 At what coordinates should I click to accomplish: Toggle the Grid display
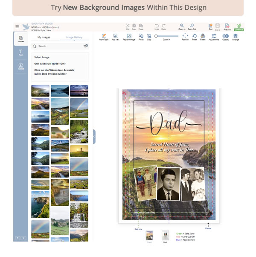tap(210, 26)
